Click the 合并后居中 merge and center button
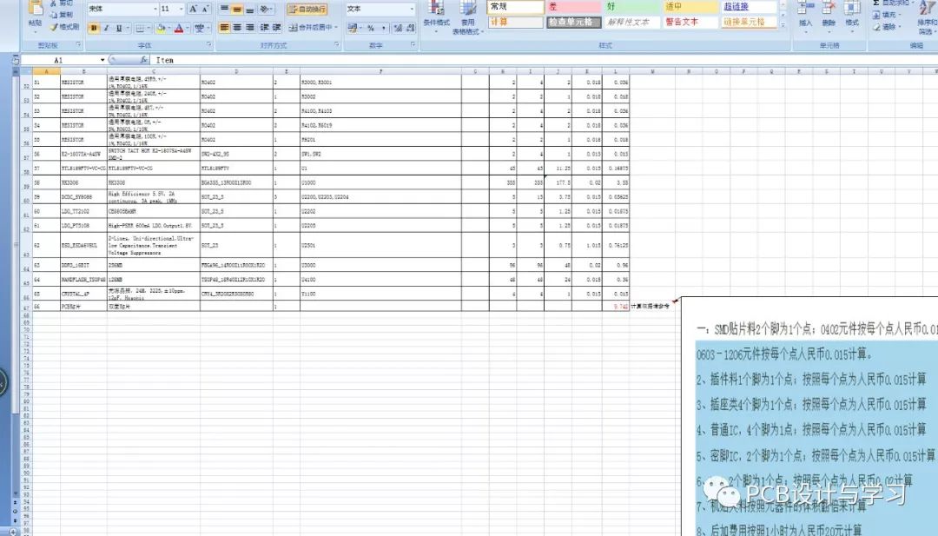This screenshot has width=938, height=536. [311, 28]
